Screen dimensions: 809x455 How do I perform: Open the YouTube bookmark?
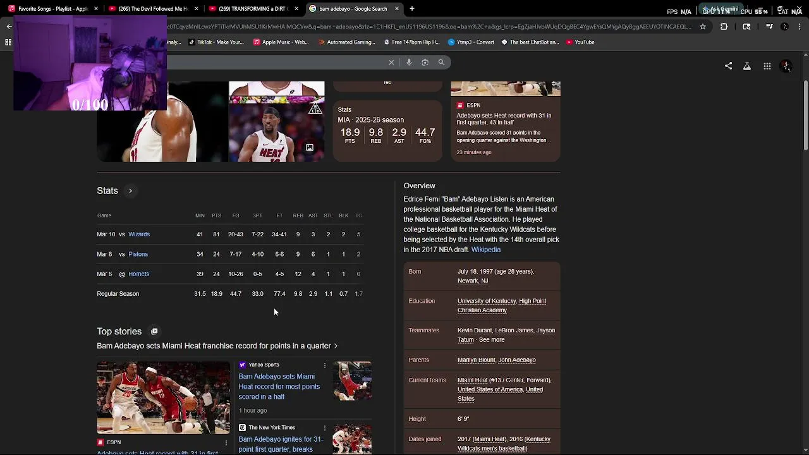(x=580, y=42)
